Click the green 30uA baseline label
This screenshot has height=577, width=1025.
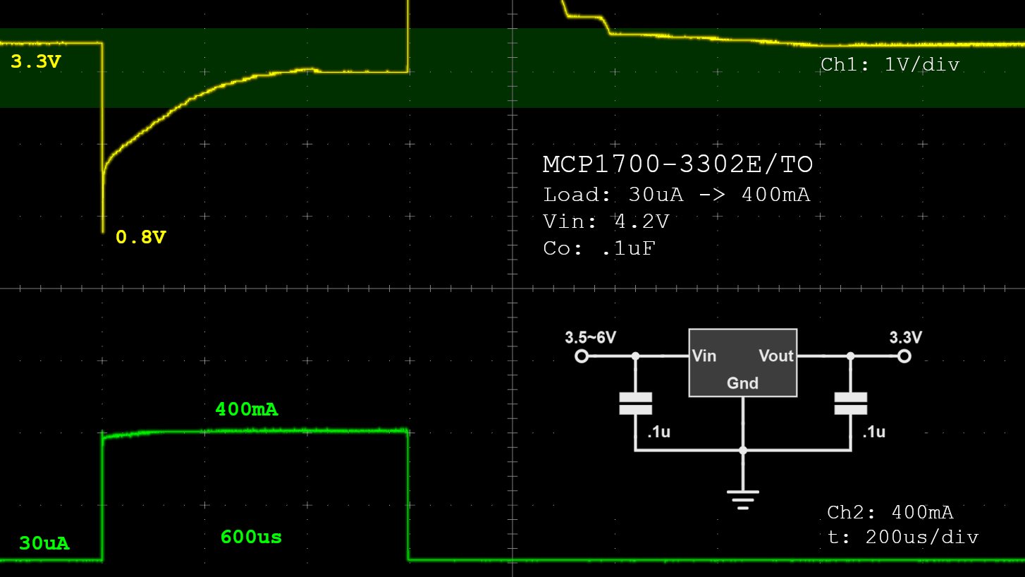[x=44, y=544]
